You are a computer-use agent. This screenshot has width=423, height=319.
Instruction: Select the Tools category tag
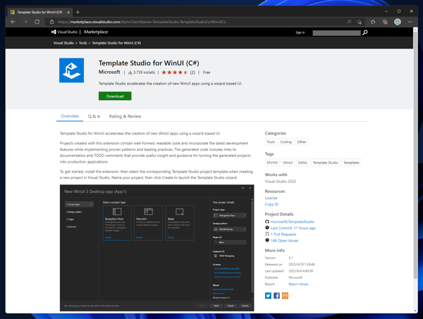271,142
